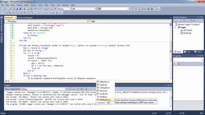Select Solution 'logger' root node
205x115 pixels.
188,24
